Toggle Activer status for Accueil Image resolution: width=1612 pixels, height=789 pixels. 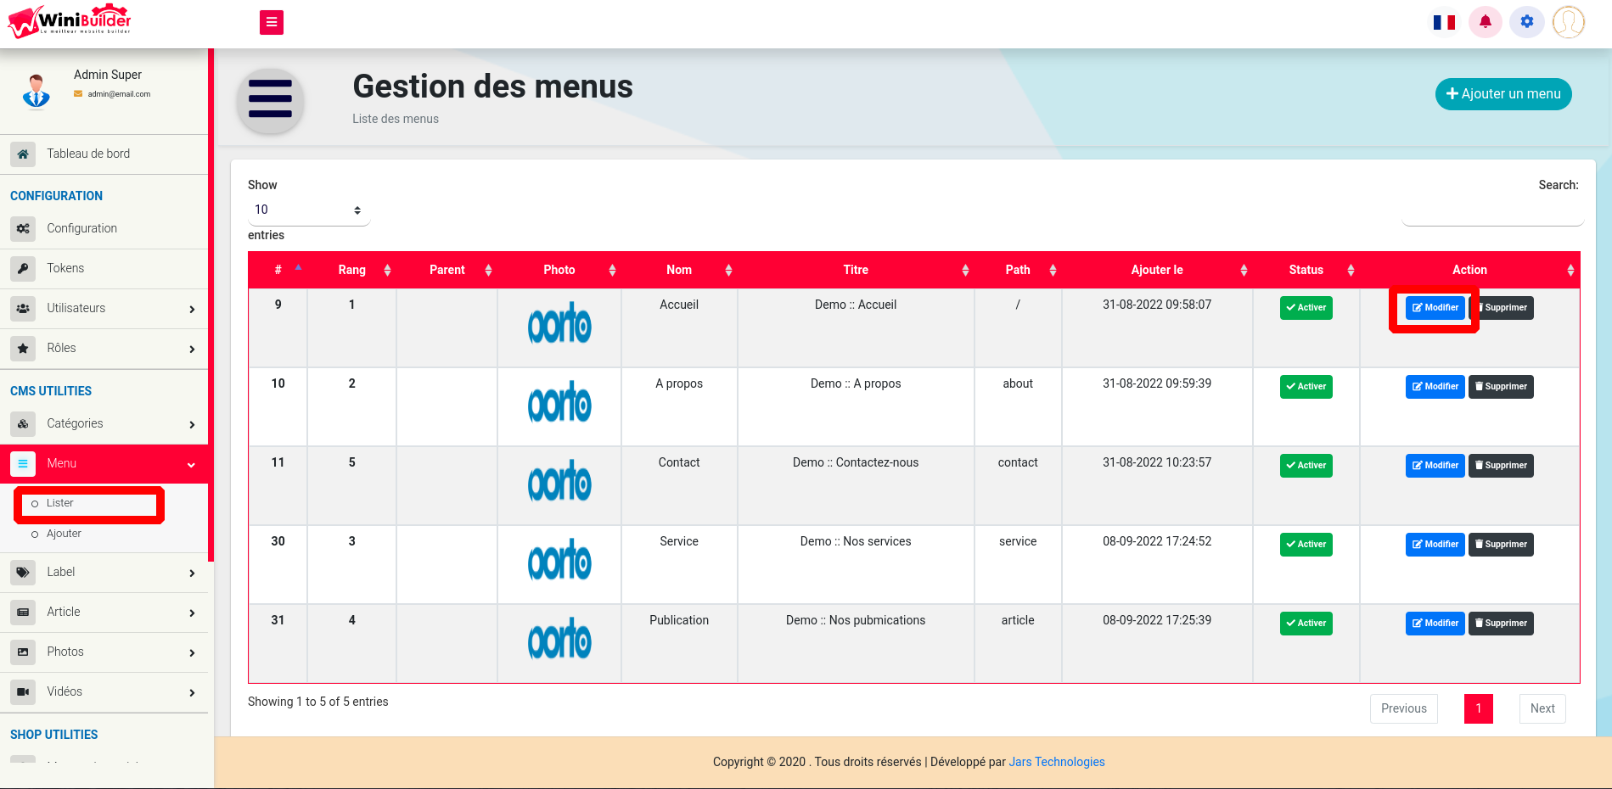(x=1306, y=308)
